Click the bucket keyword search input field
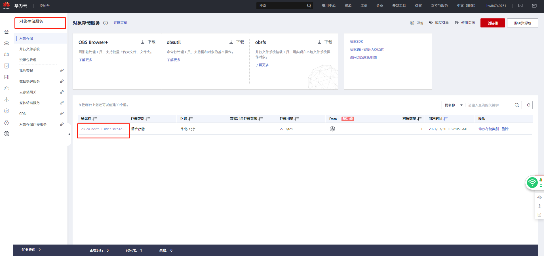This screenshot has height=257, width=544. point(490,105)
